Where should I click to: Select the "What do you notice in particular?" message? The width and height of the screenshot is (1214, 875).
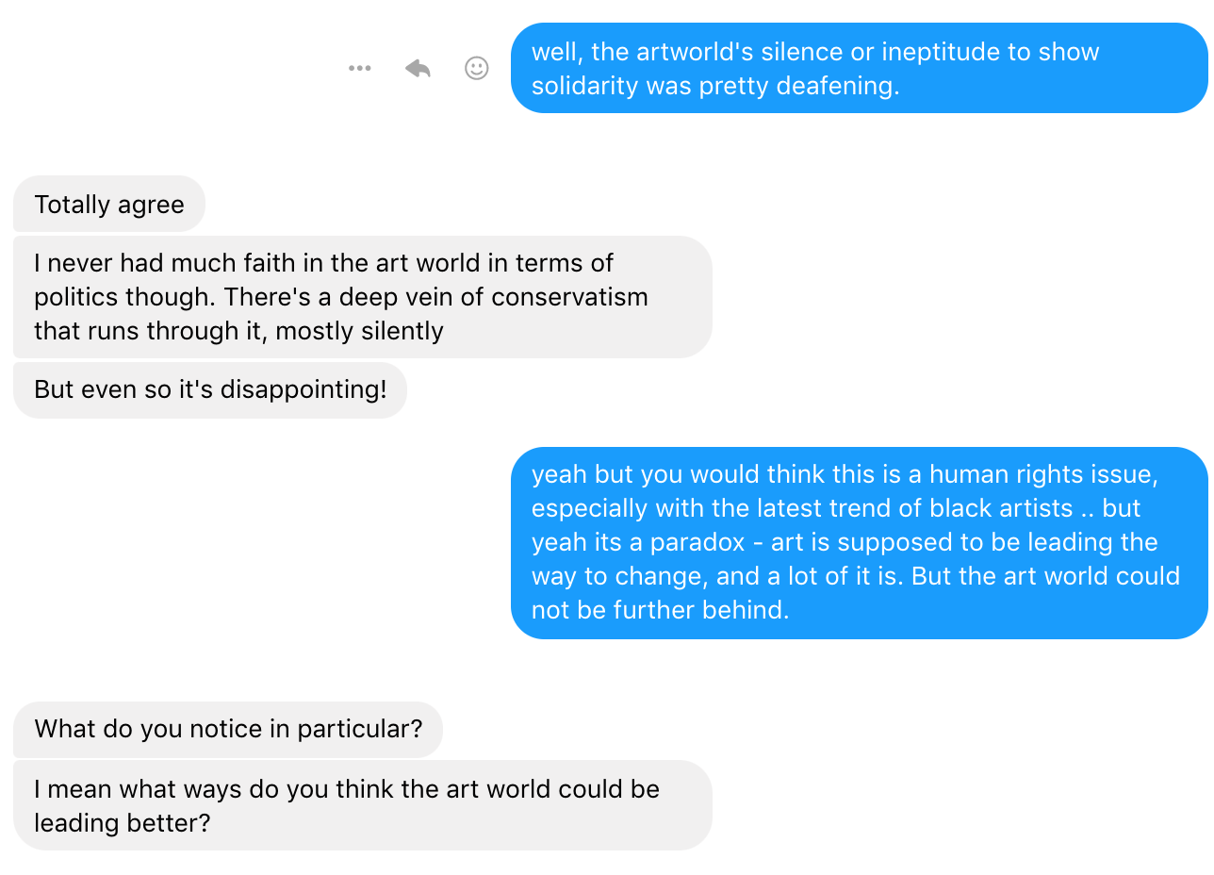pyautogui.click(x=228, y=729)
